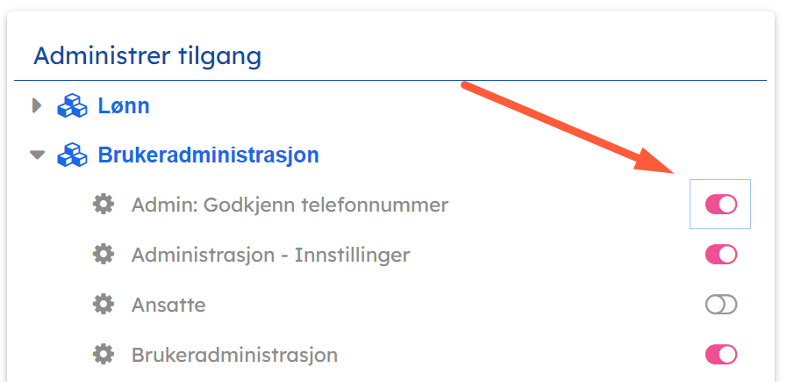787x382 pixels.
Task: Enable access toggle for Ansatte
Action: (720, 305)
